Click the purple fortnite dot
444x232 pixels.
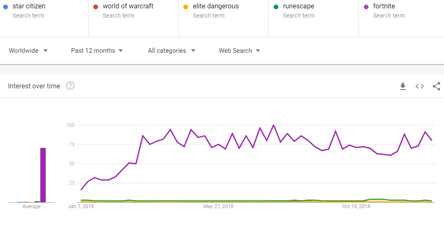[x=366, y=7]
